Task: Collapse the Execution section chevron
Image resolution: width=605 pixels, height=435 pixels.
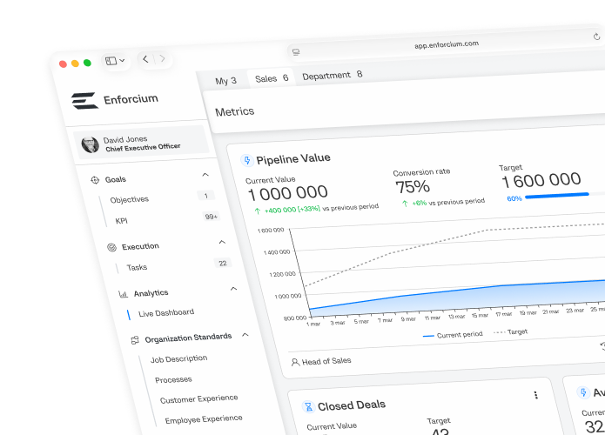Action: coord(222,242)
